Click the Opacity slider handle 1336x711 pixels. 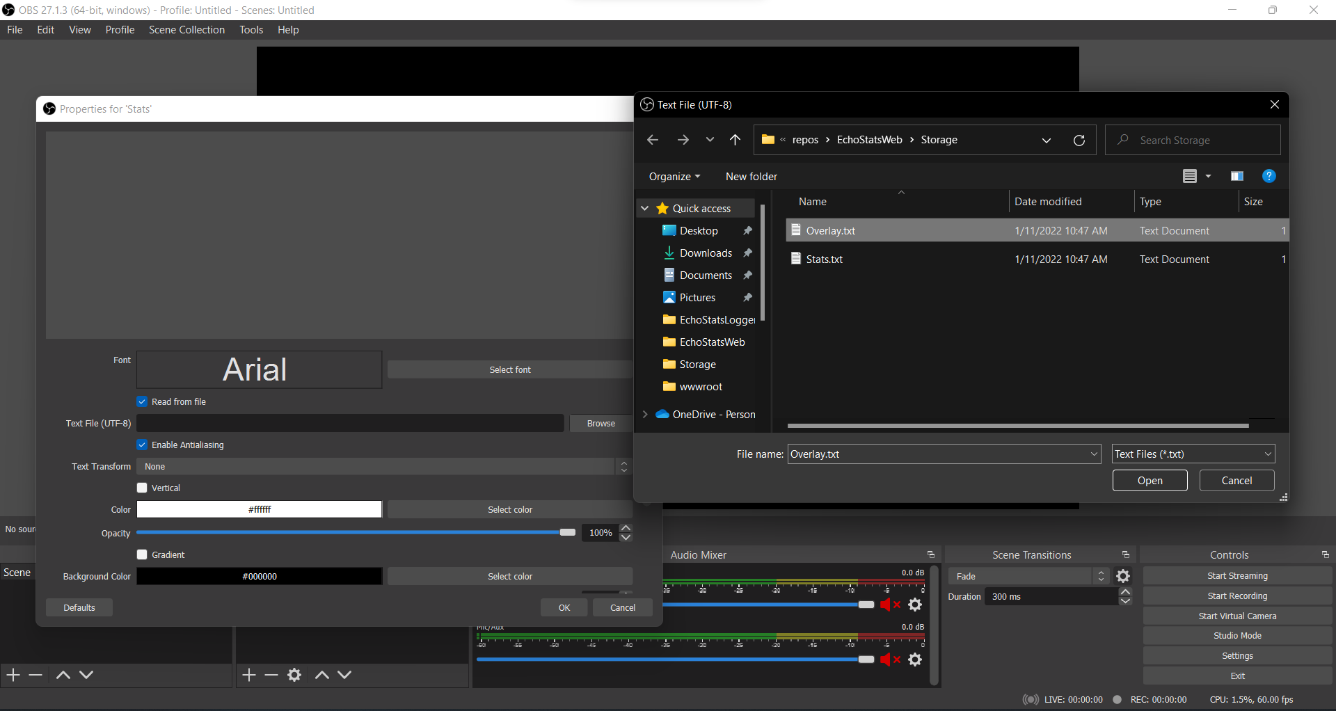point(568,533)
